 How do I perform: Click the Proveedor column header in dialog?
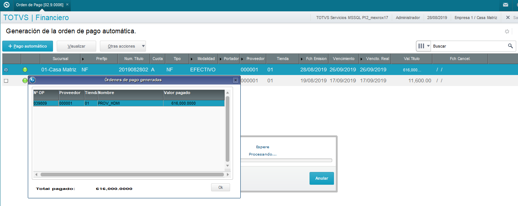[71, 95]
